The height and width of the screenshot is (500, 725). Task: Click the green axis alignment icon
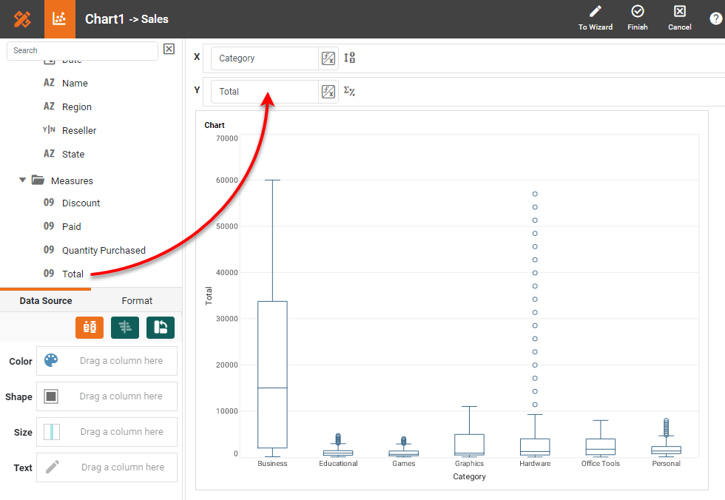125,328
